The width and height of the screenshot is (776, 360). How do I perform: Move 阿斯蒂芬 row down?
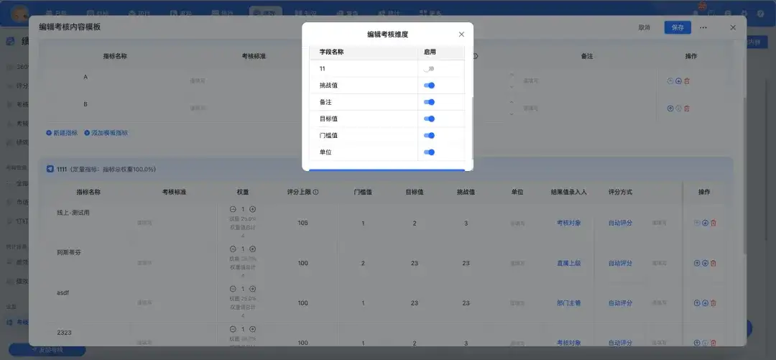coord(706,263)
